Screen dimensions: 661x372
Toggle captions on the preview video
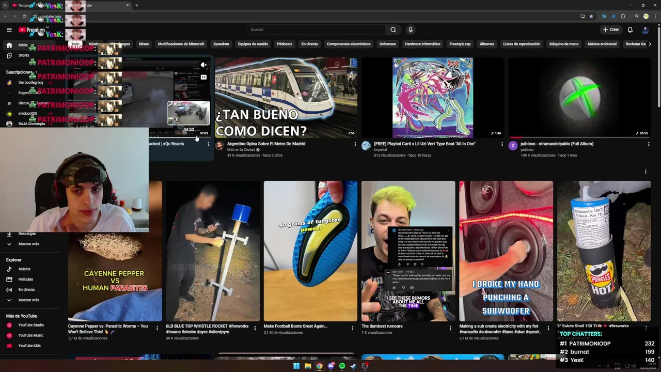pyautogui.click(x=203, y=78)
